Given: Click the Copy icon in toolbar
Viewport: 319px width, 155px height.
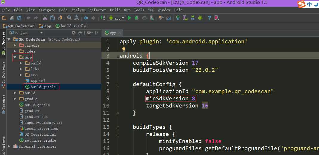Looking at the screenshot, I should 53,18.
